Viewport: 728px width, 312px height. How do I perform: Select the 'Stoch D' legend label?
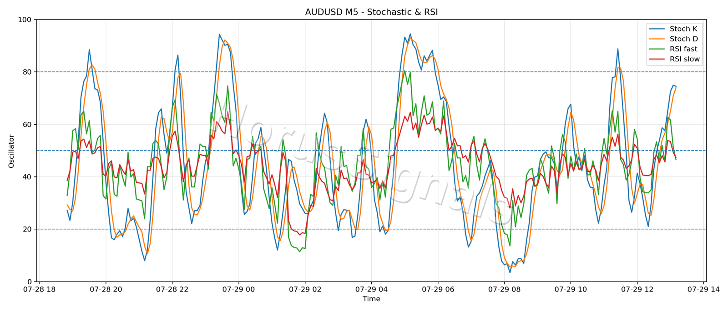point(684,39)
